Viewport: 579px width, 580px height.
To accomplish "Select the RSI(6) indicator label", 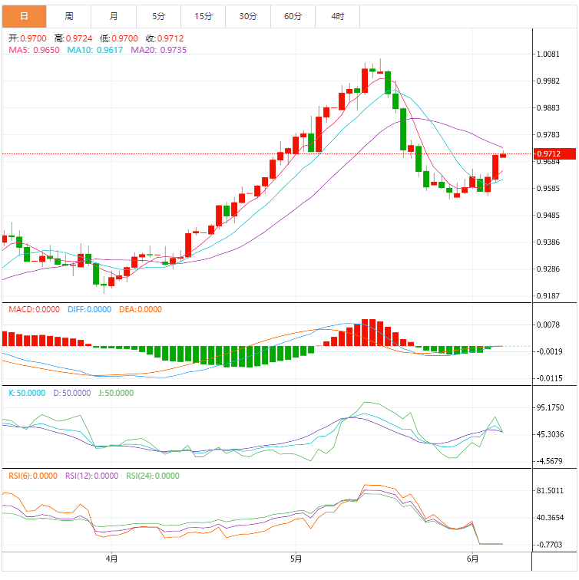I will point(33,476).
